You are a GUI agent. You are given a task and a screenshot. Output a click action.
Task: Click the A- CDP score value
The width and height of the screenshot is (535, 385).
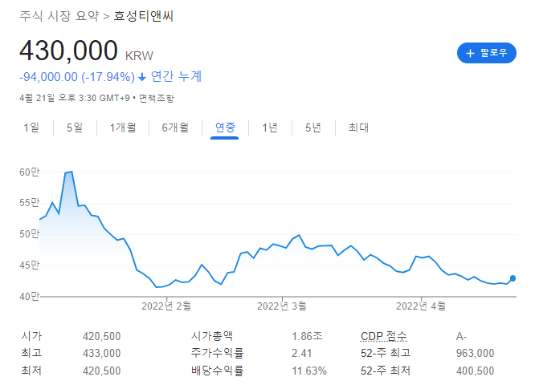click(x=461, y=337)
